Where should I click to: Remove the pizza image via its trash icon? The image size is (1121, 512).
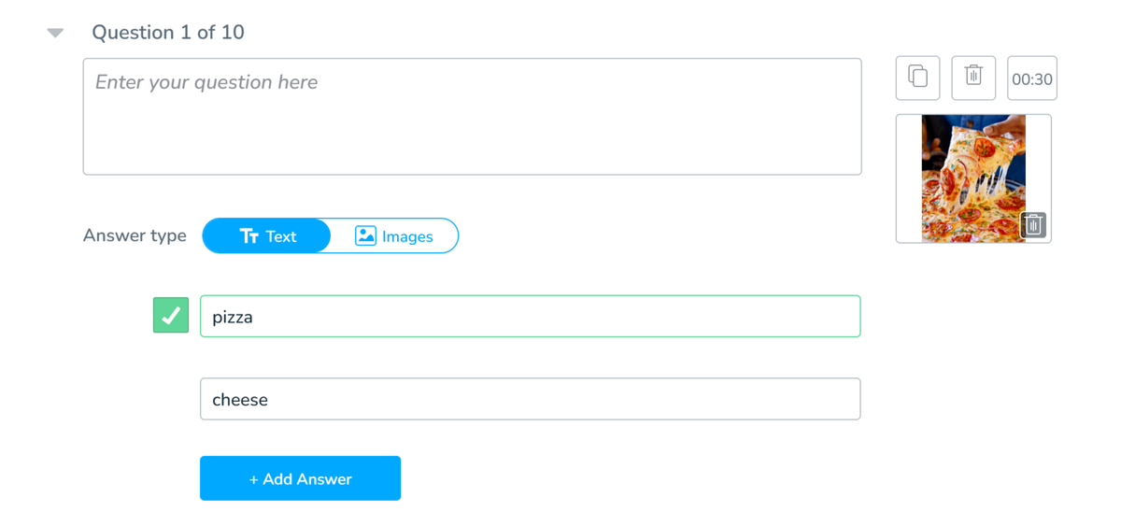1033,225
